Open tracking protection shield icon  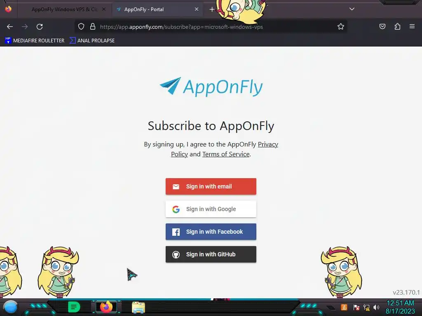click(x=81, y=26)
